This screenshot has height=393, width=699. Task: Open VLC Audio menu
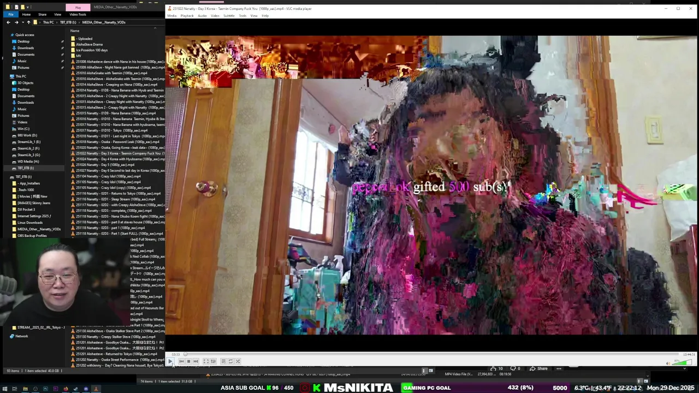202,16
